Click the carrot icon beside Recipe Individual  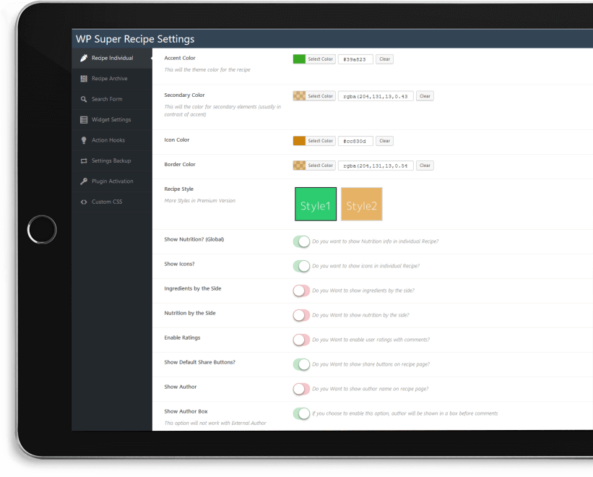(84, 58)
